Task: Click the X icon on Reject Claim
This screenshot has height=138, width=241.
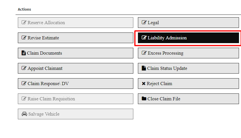Action: [144, 84]
